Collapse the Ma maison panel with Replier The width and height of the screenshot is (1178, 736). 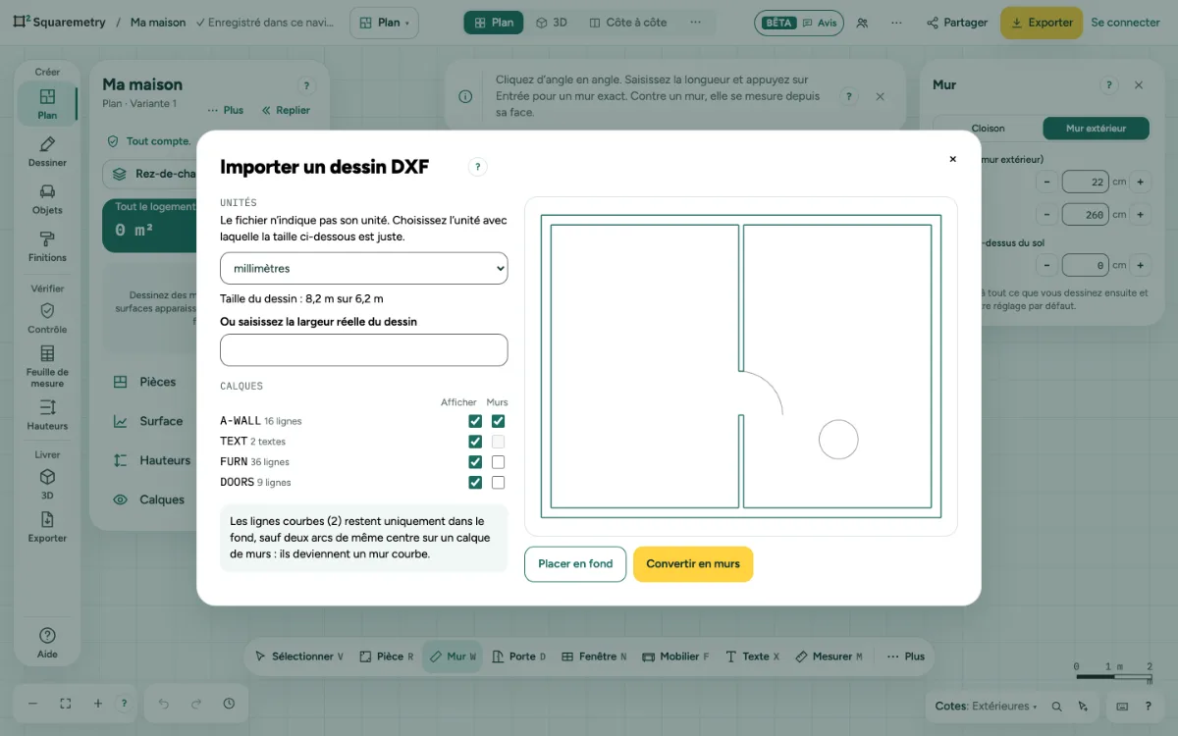286,111
